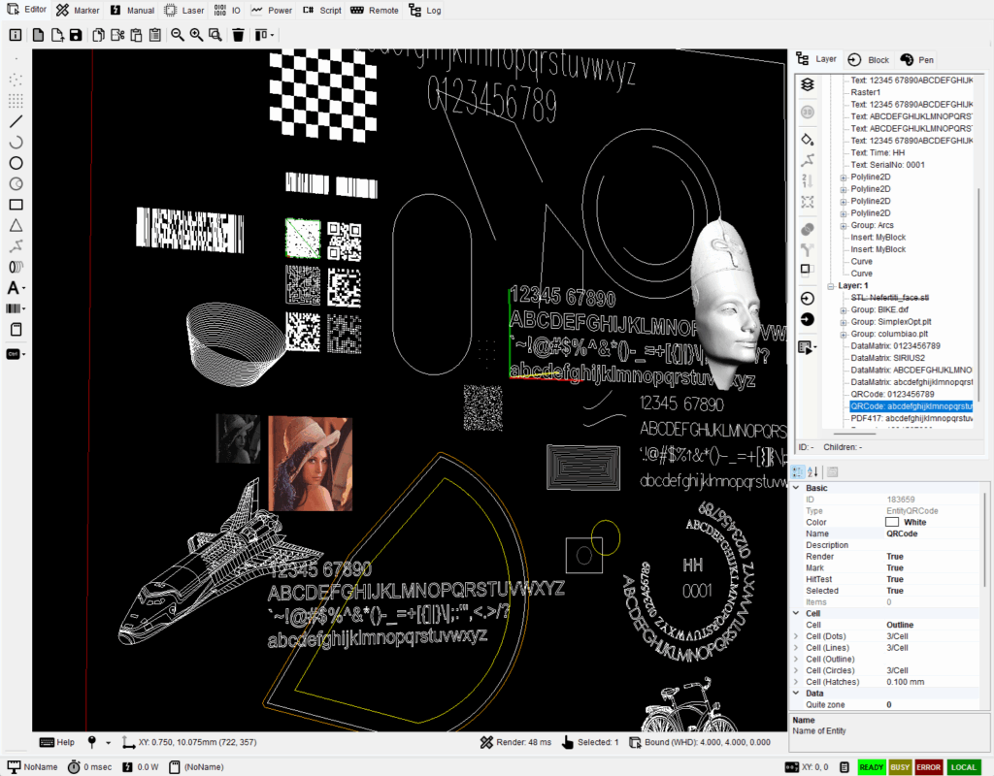
Task: Select the Circle drawing tool
Action: [16, 163]
